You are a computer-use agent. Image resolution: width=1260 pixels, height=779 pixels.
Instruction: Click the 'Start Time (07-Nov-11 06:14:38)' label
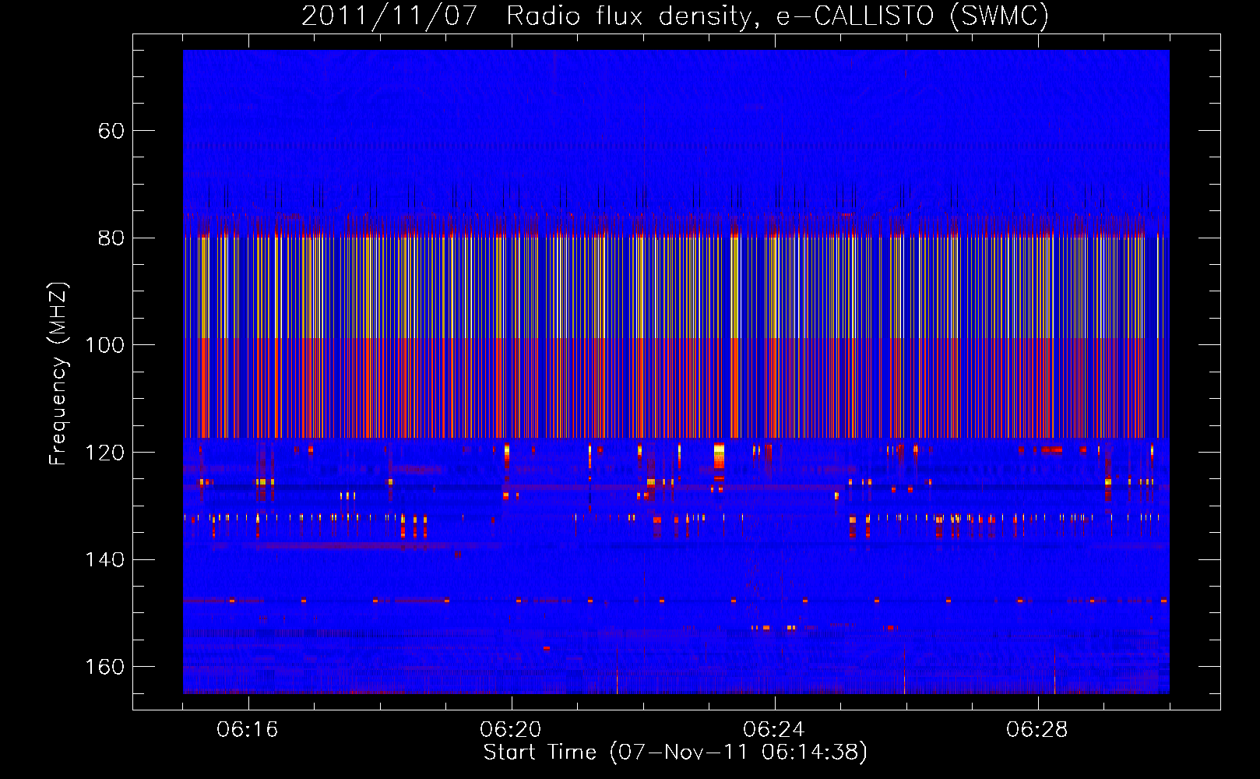pyautogui.click(x=675, y=752)
